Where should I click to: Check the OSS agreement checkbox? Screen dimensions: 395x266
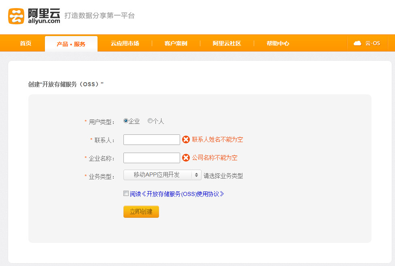click(x=126, y=193)
